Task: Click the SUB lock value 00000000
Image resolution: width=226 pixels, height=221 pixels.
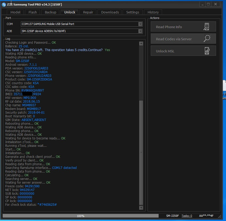Action: tap(27, 194)
